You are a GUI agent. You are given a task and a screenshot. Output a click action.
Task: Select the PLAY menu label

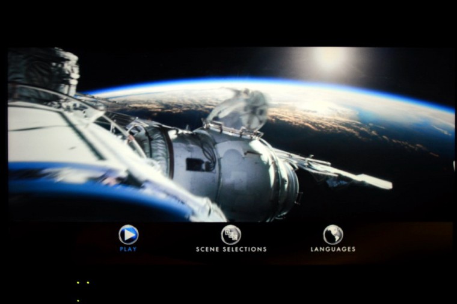(x=128, y=249)
